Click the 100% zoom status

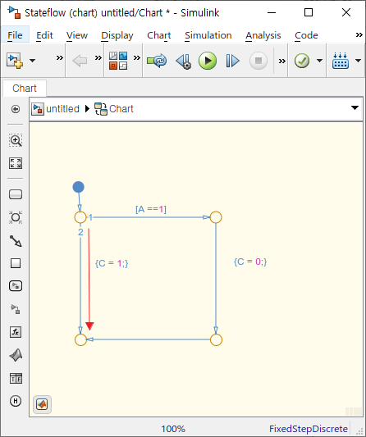pyautogui.click(x=173, y=429)
